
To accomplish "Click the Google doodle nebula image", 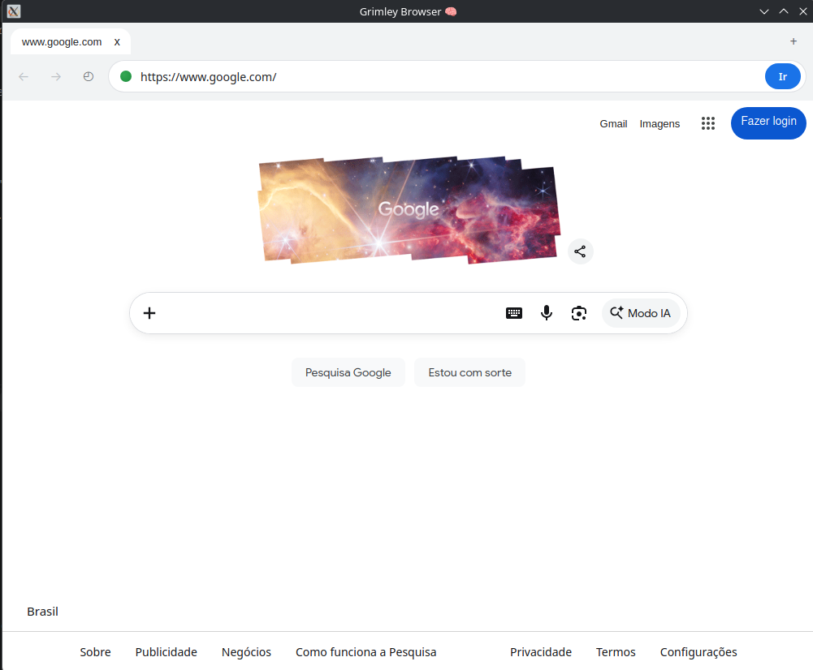I will click(x=409, y=210).
